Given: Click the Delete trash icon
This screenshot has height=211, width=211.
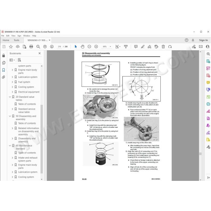Looking at the screenshot, I should [163, 46].
